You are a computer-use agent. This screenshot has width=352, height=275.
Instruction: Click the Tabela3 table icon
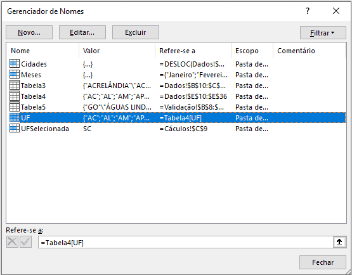click(15, 86)
